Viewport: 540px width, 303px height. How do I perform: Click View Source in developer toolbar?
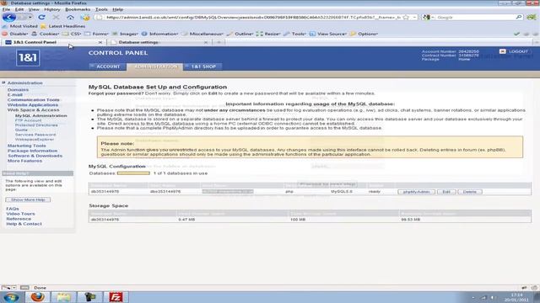(x=328, y=34)
